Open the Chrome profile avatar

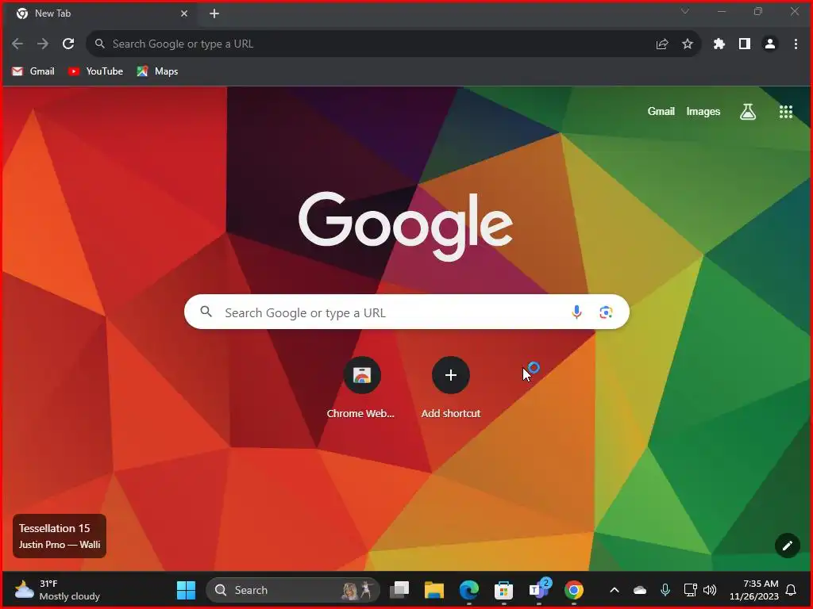click(770, 44)
